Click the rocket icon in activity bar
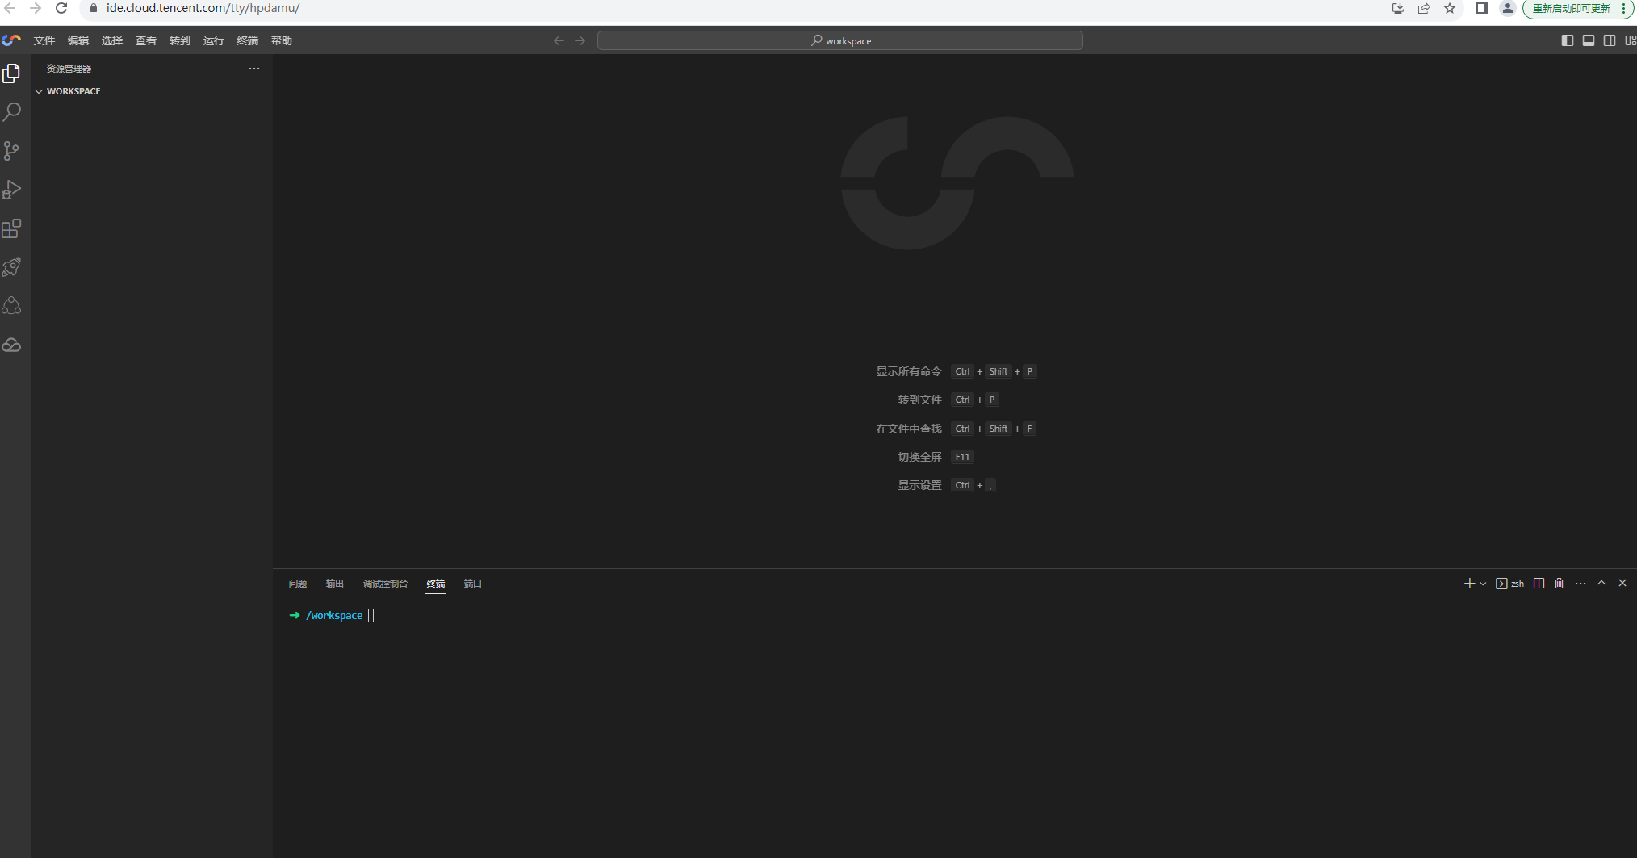The image size is (1637, 858). click(11, 267)
